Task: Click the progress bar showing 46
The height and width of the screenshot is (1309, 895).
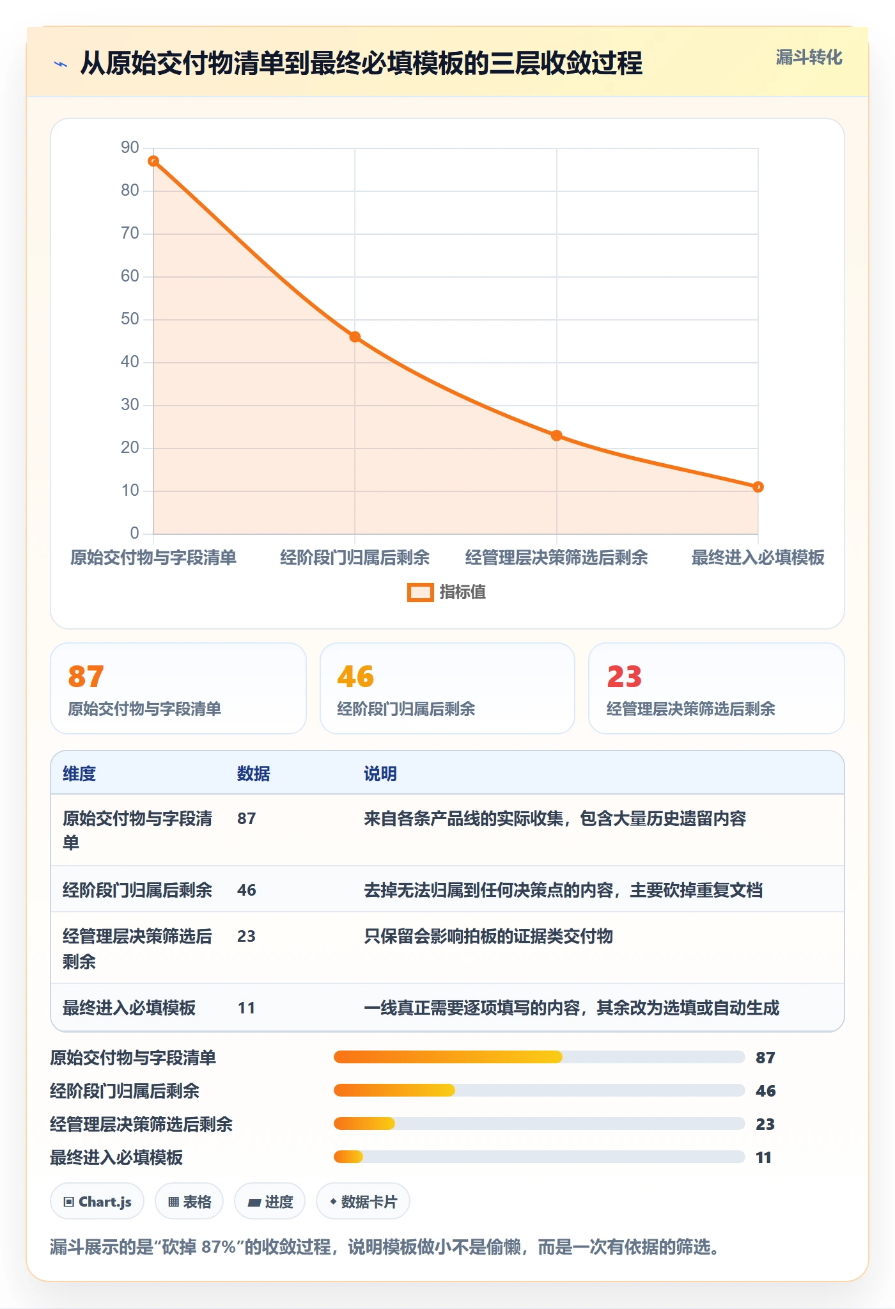Action: click(x=540, y=1090)
